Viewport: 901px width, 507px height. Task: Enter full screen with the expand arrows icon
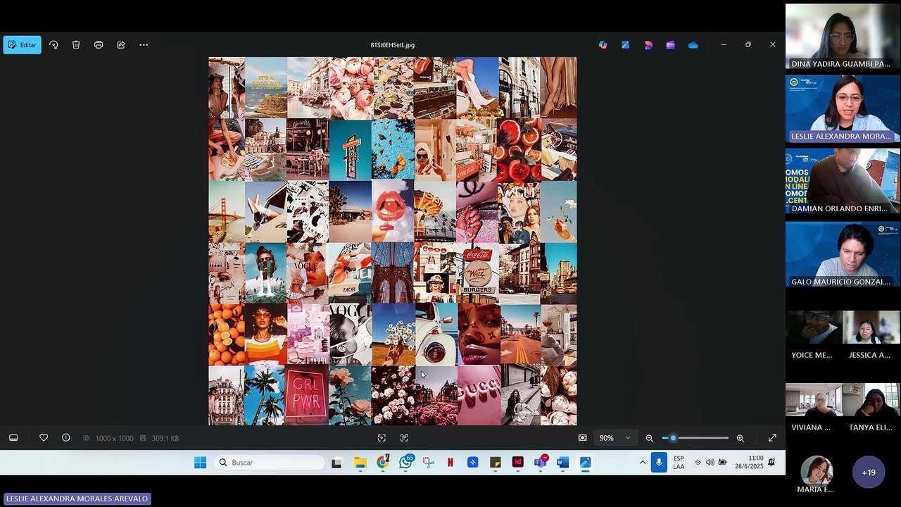tap(772, 438)
